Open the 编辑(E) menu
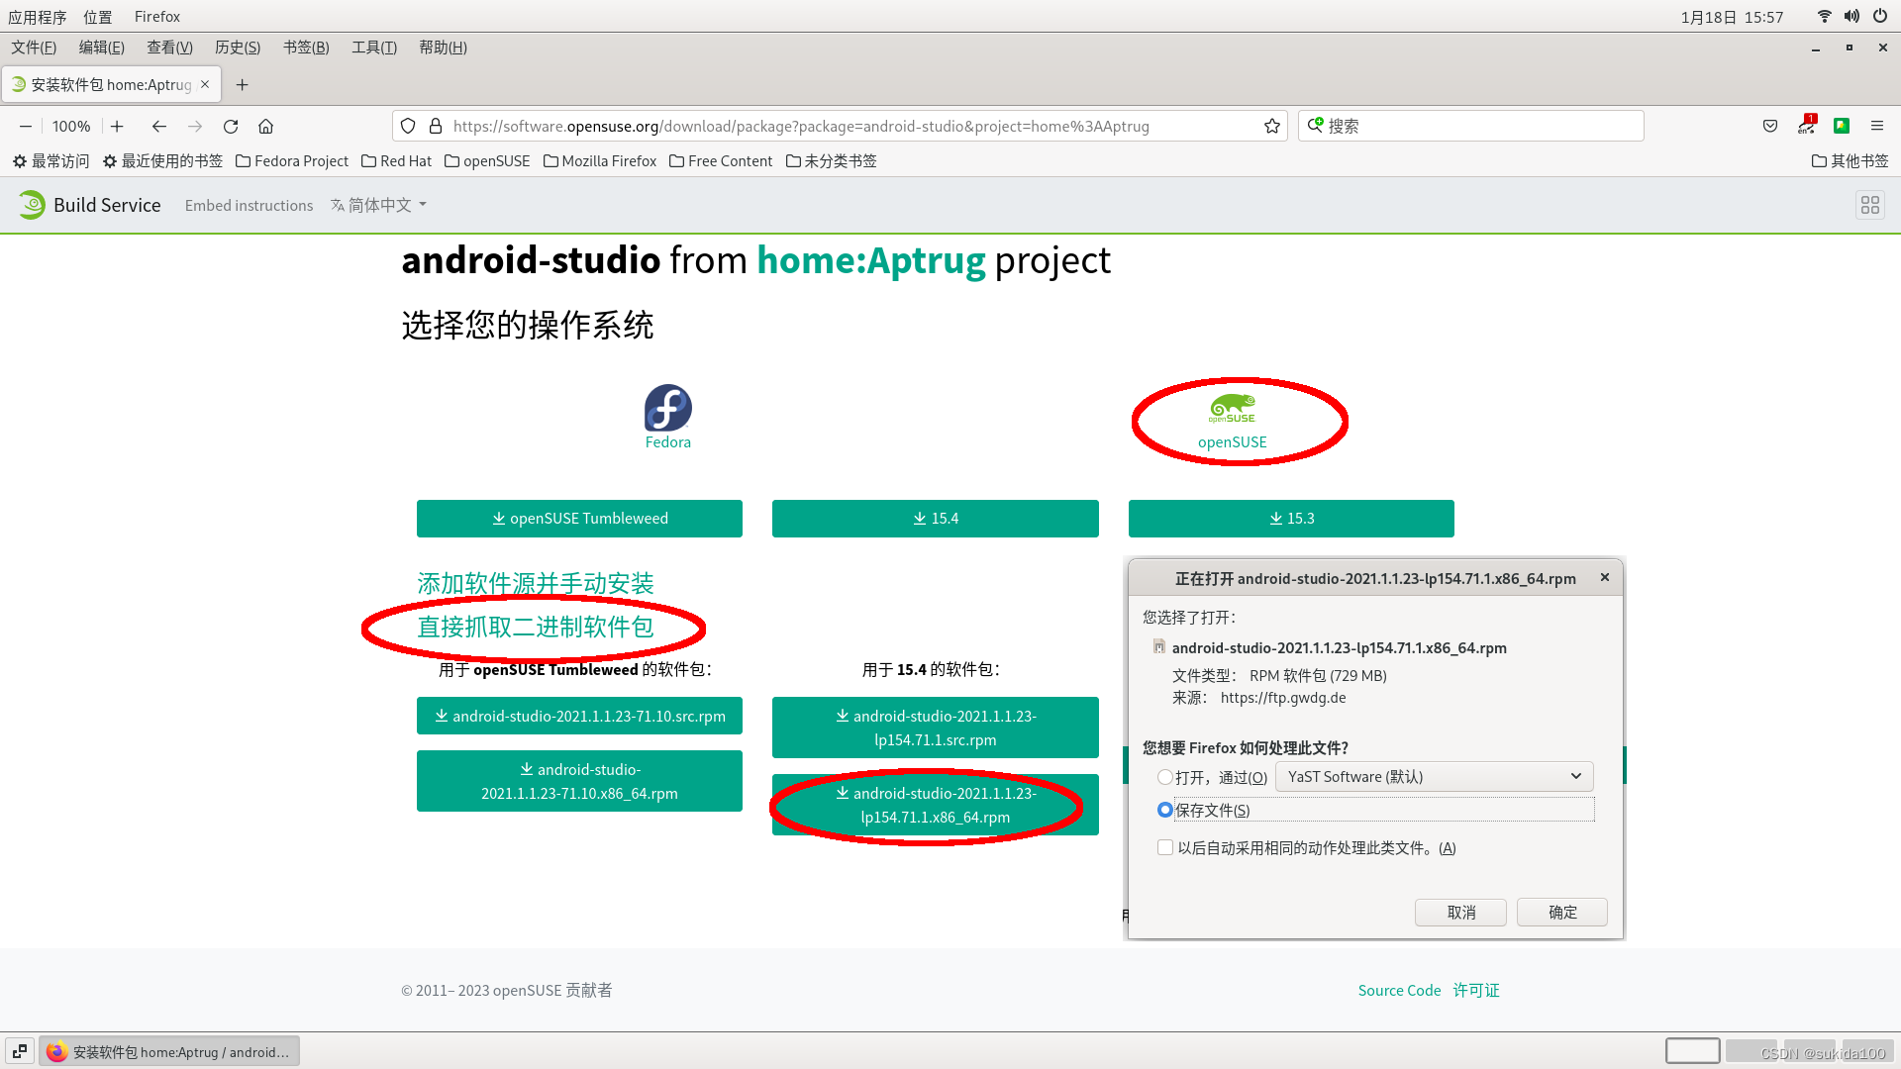Screen dimensions: 1901x1069 [x=102, y=48]
